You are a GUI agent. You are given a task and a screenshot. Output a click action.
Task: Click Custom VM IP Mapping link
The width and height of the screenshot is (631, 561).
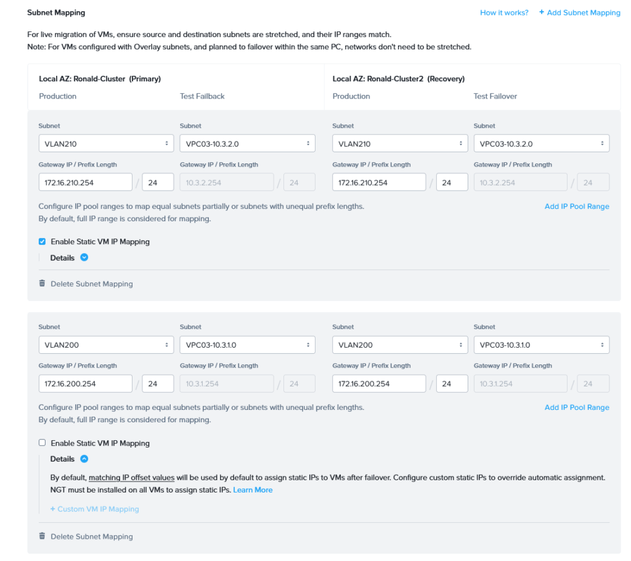(94, 509)
